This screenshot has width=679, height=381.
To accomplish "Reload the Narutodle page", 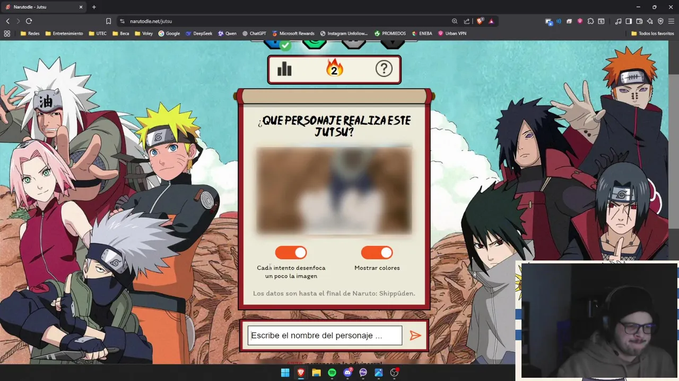I will (29, 21).
